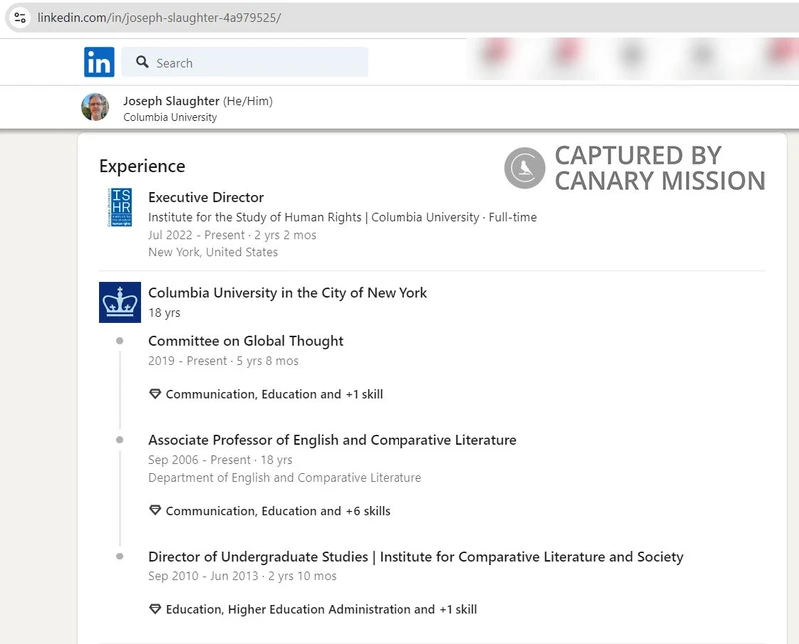
Task: Click the Joseph Slaughter name link
Action: [x=171, y=99]
